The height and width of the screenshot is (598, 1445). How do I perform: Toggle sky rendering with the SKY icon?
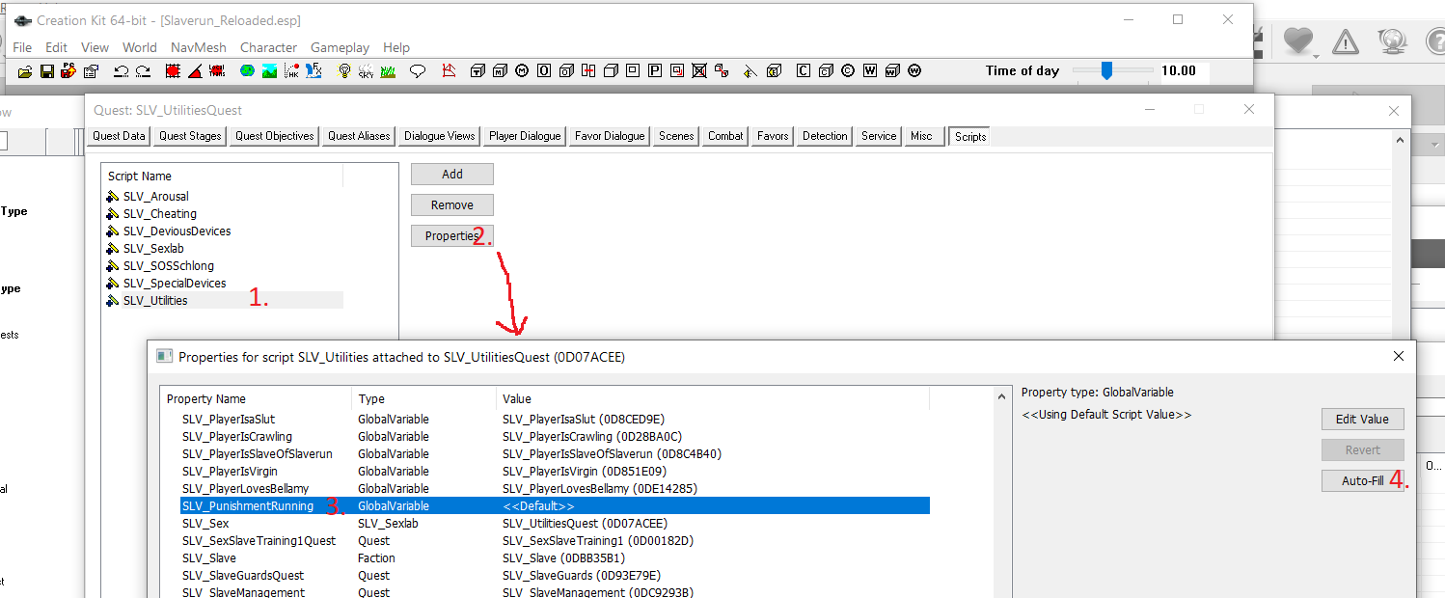point(364,70)
